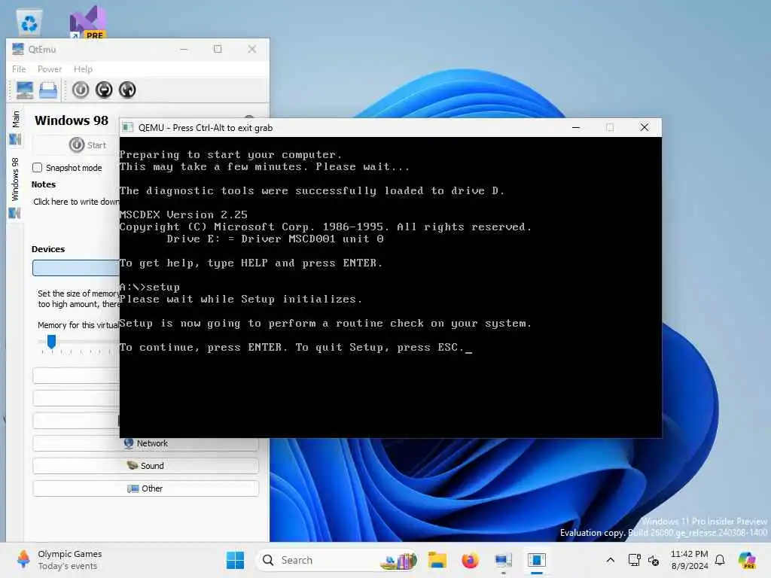Close the QEMU emulator window
Viewport: 771px width, 578px height.
point(645,128)
